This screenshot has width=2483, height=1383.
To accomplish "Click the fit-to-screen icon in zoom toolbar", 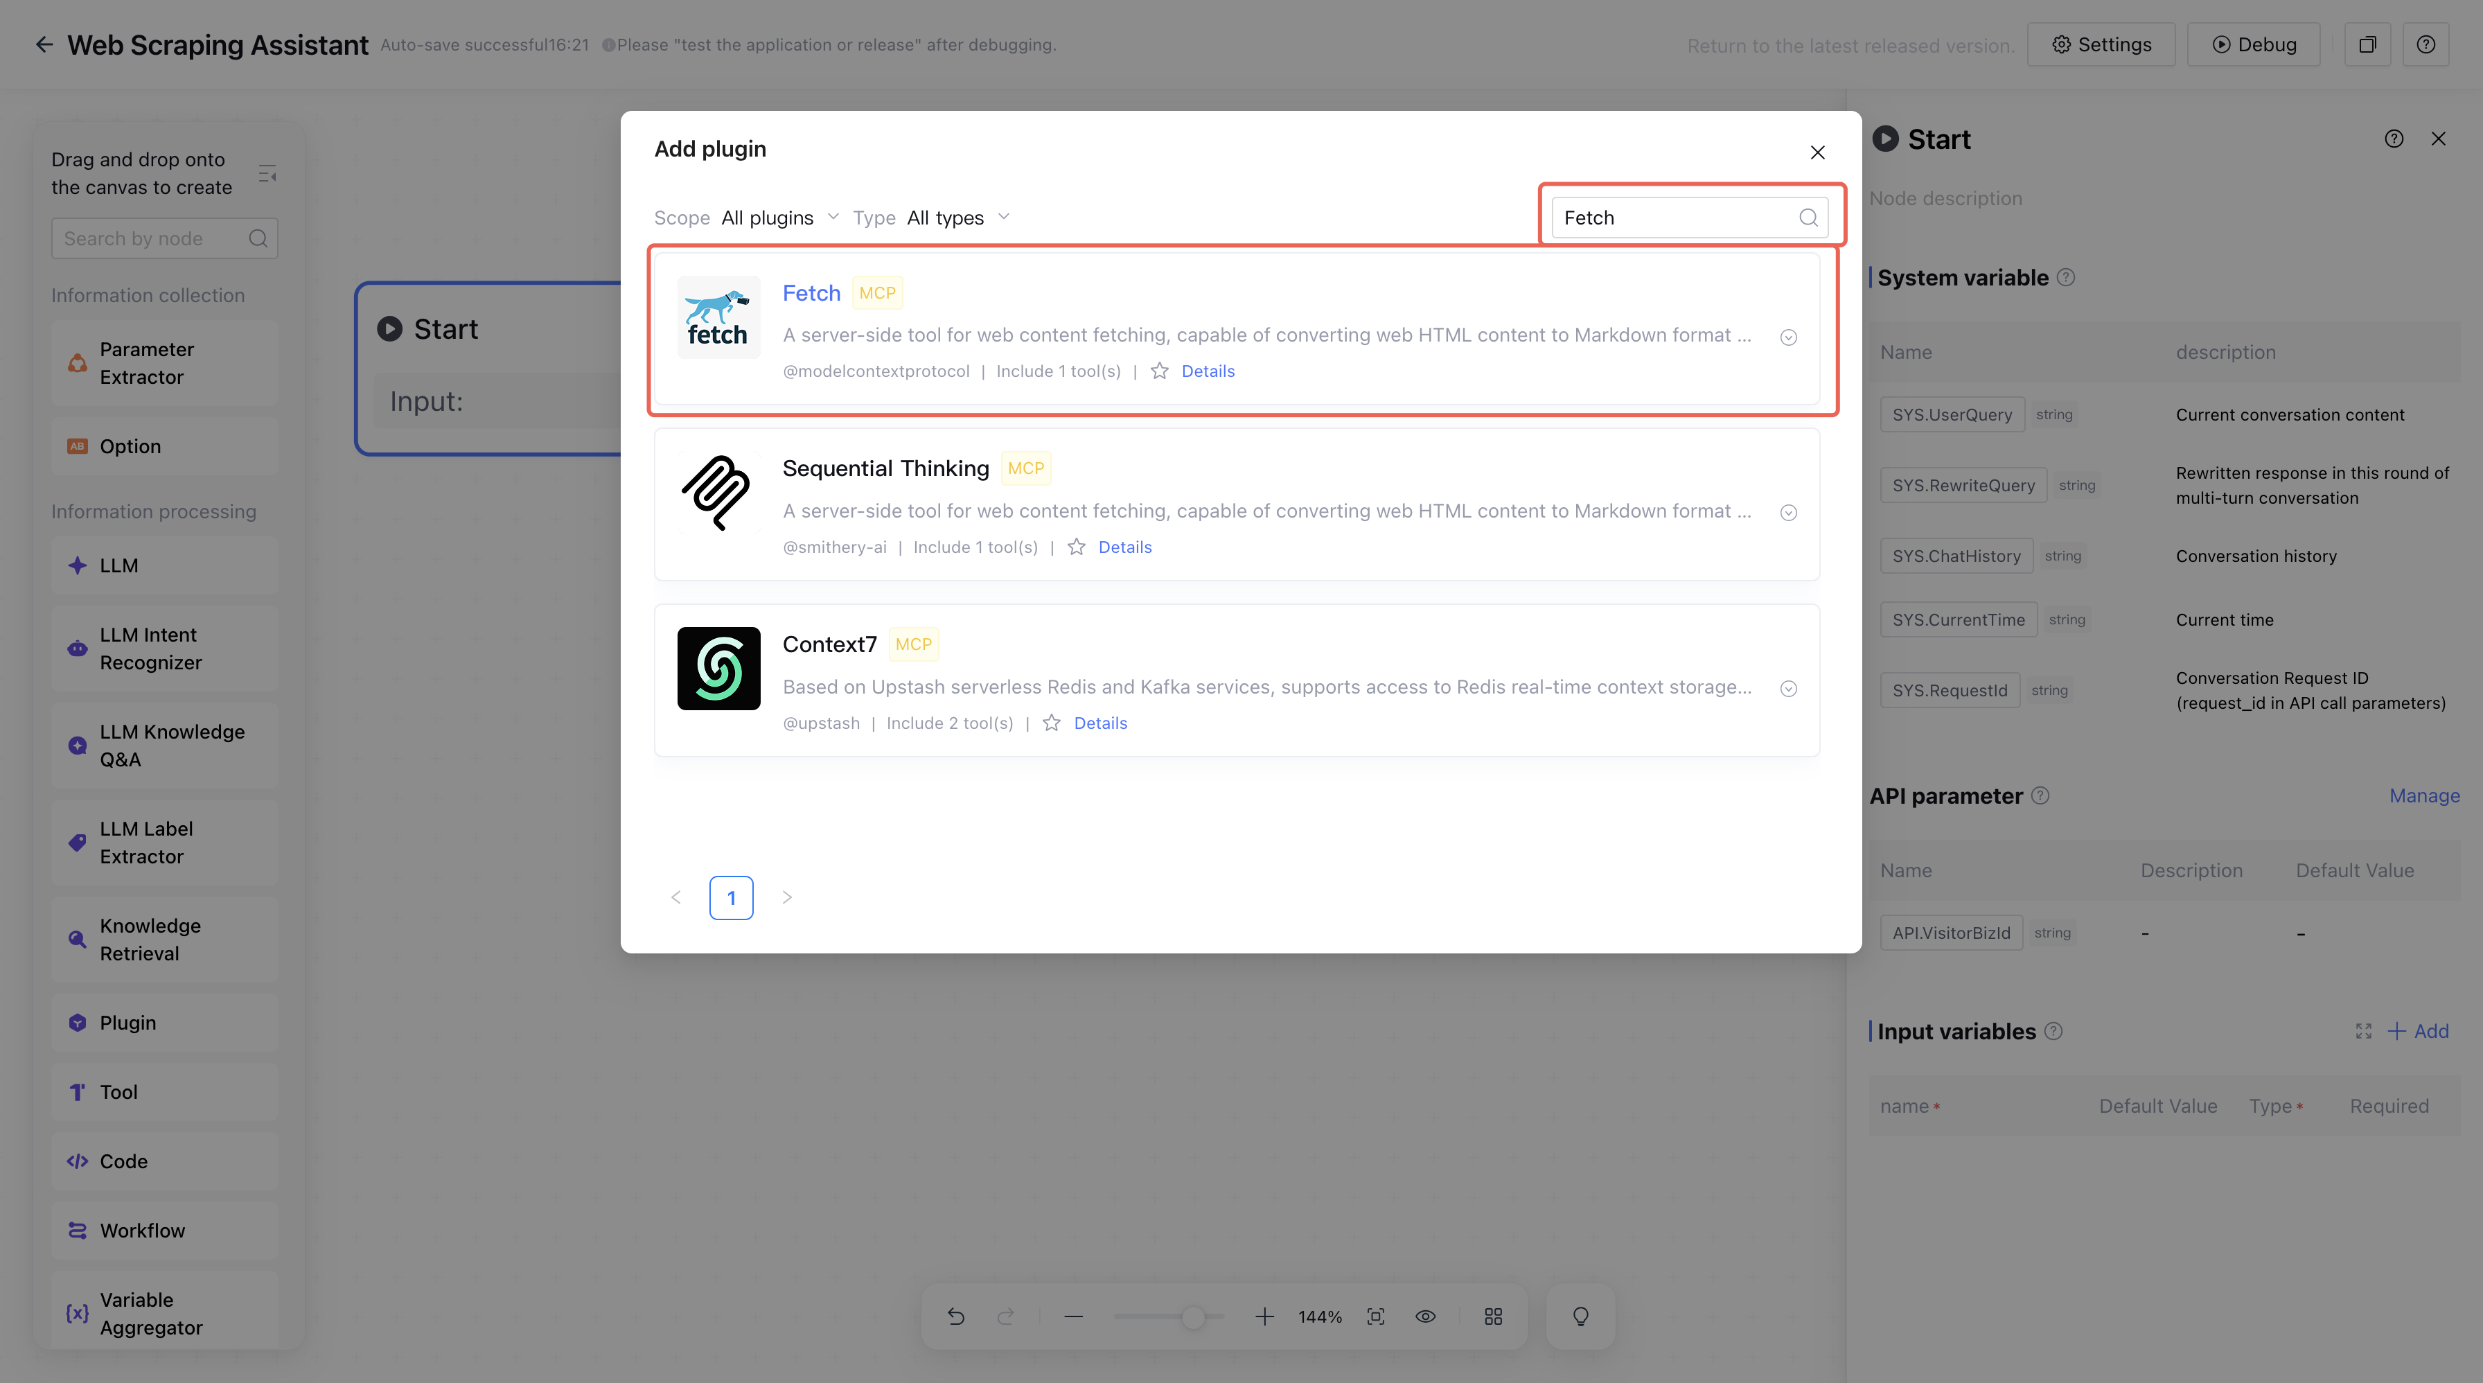I will pos(1375,1316).
